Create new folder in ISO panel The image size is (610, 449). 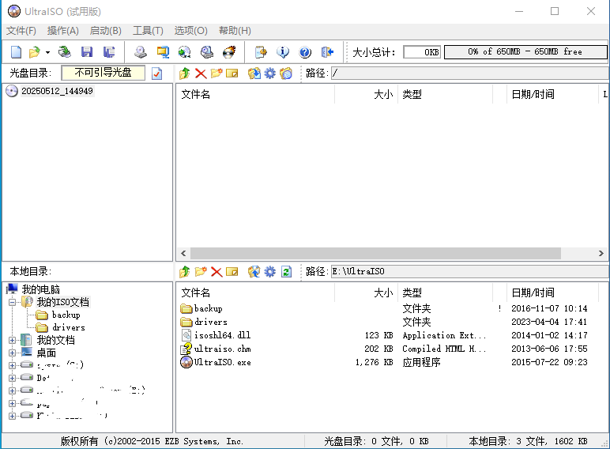[217, 74]
